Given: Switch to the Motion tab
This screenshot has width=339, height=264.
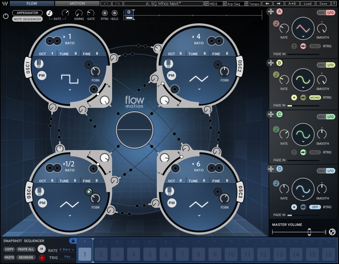Looking at the screenshot, I should tap(77, 4).
